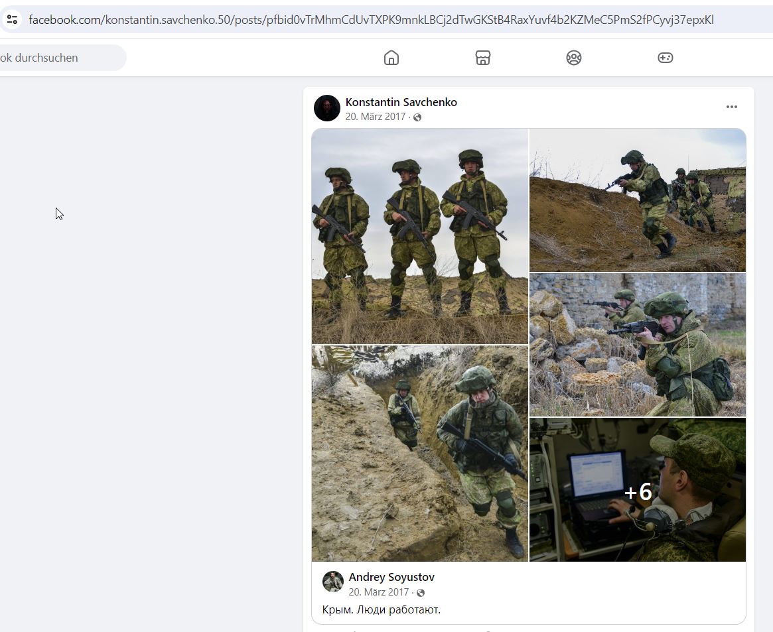Click the shared post date under Andrey Soyustov

tap(379, 592)
